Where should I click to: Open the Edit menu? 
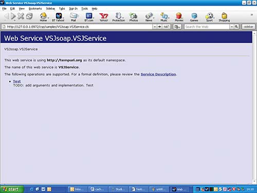pos(12,9)
